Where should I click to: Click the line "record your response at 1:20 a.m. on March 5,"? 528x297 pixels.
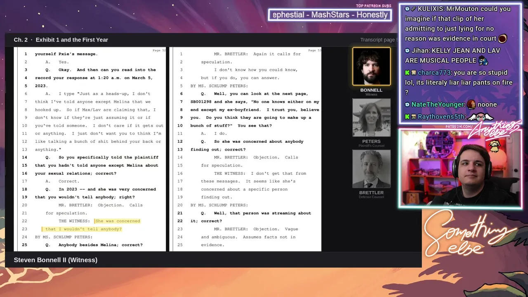[94, 78]
